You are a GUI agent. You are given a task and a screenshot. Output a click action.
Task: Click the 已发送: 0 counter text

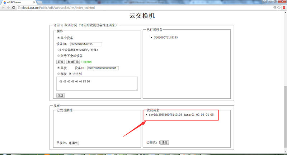point(63,143)
